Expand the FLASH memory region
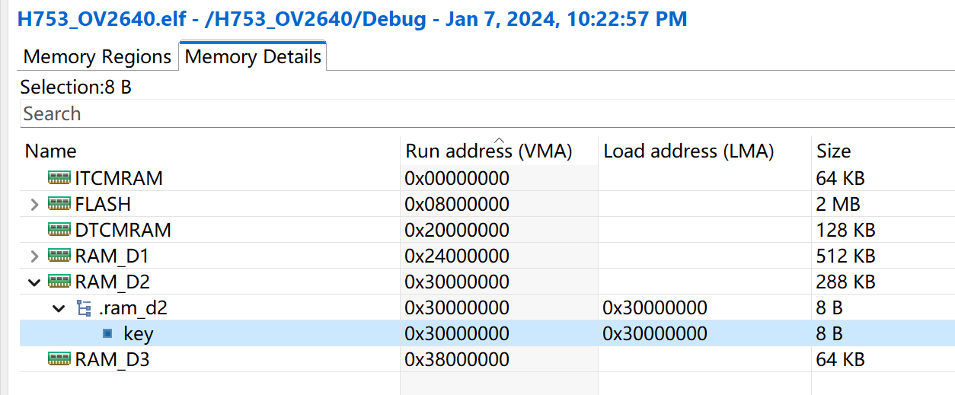Screen dimensions: 955x395 click(x=34, y=204)
